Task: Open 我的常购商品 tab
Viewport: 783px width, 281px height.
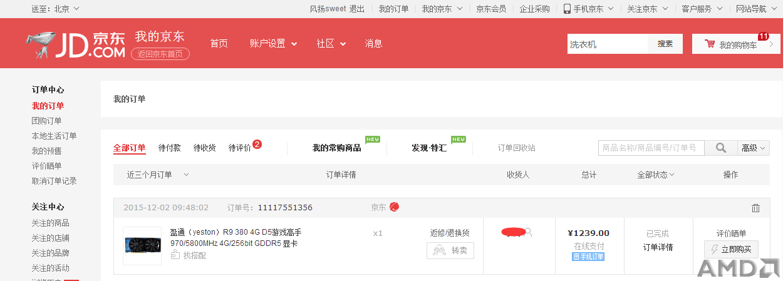Action: coord(336,148)
